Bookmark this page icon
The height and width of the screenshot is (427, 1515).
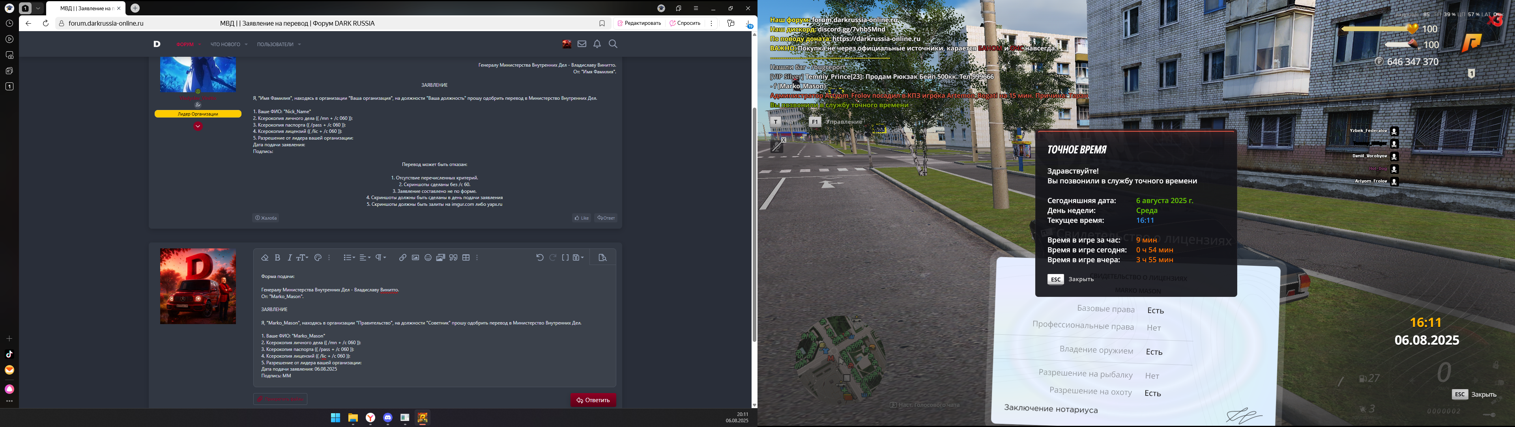(602, 24)
